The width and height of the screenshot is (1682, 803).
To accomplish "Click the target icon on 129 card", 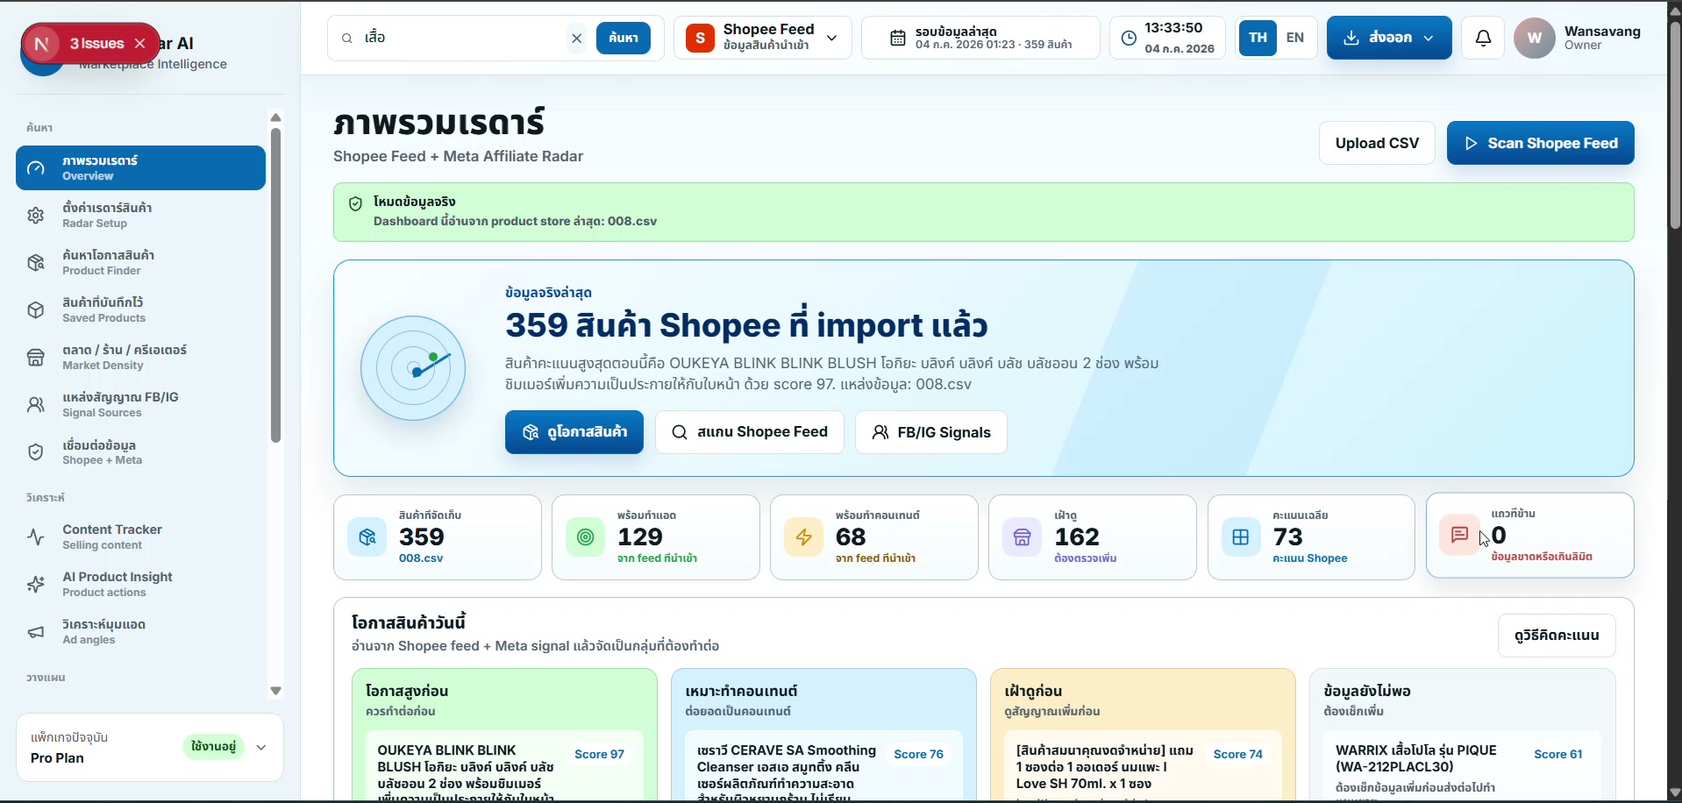I will [x=586, y=537].
